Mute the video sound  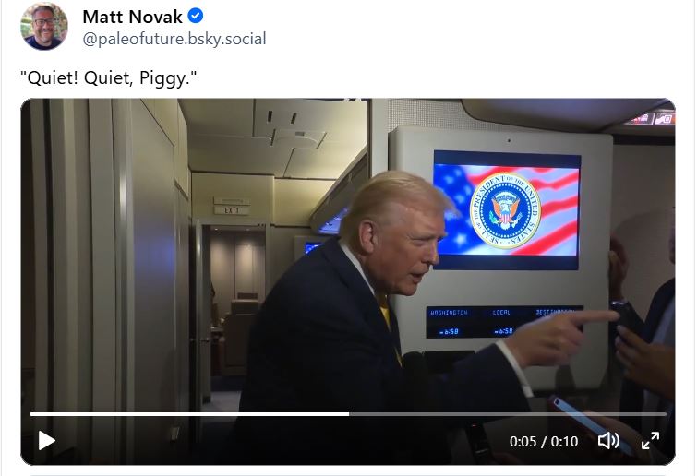coord(608,441)
